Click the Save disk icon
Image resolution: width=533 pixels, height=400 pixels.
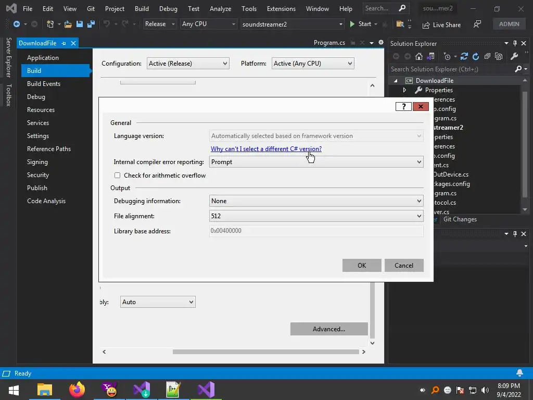tap(80, 24)
